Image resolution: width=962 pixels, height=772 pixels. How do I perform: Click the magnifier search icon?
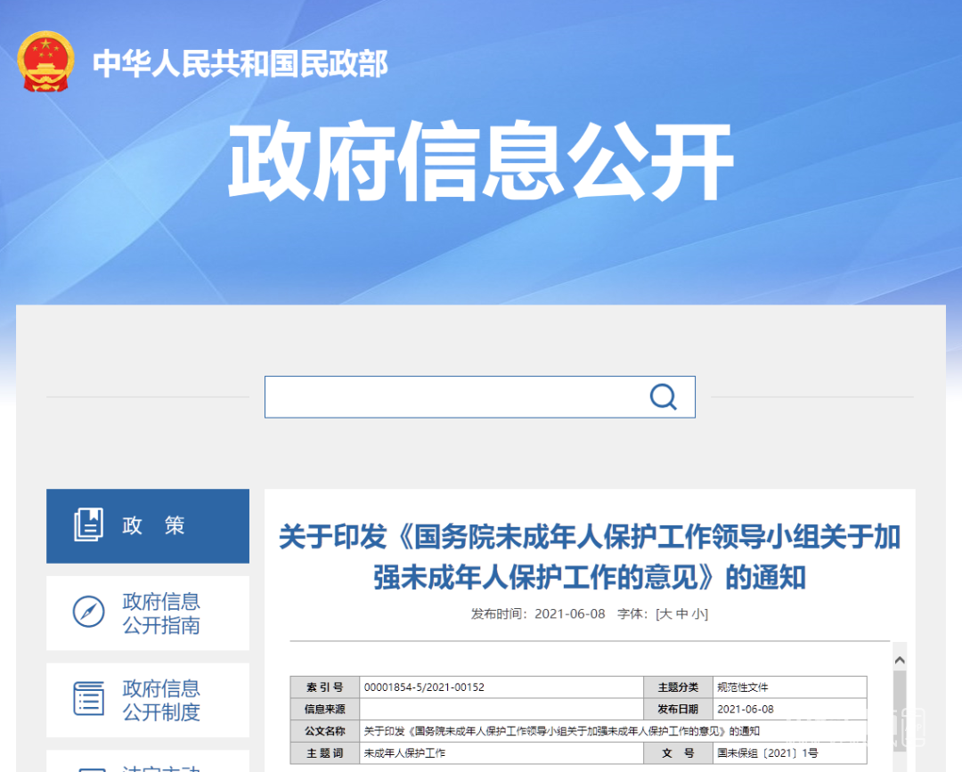[663, 397]
